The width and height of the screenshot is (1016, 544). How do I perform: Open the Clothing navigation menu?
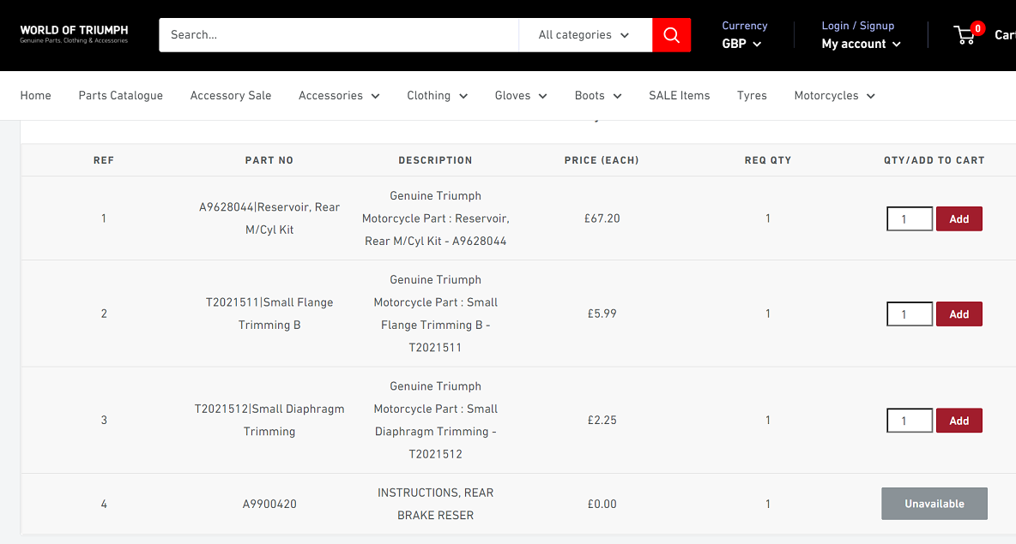(437, 96)
